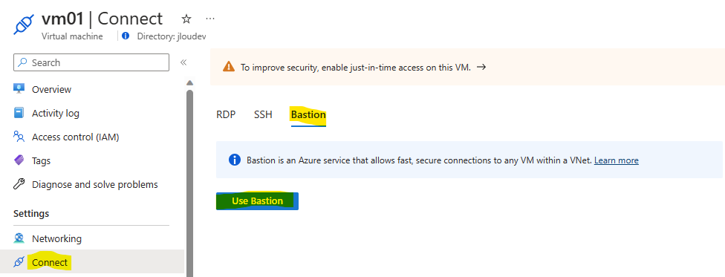Switch to the SSH tab
The height and width of the screenshot is (277, 725).
point(263,114)
